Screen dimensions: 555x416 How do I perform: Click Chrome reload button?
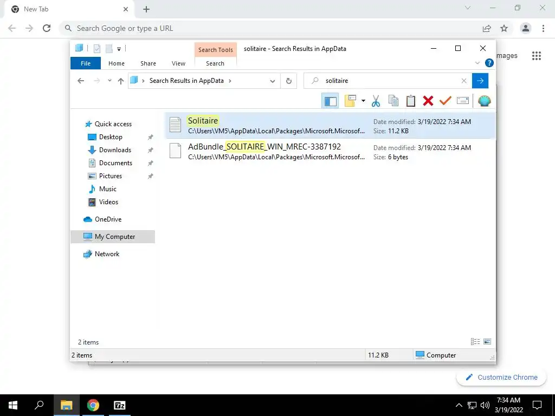(x=47, y=28)
